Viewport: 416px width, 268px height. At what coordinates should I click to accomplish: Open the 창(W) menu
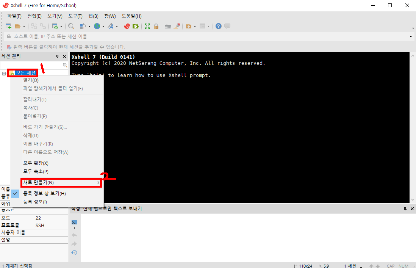[x=110, y=16]
